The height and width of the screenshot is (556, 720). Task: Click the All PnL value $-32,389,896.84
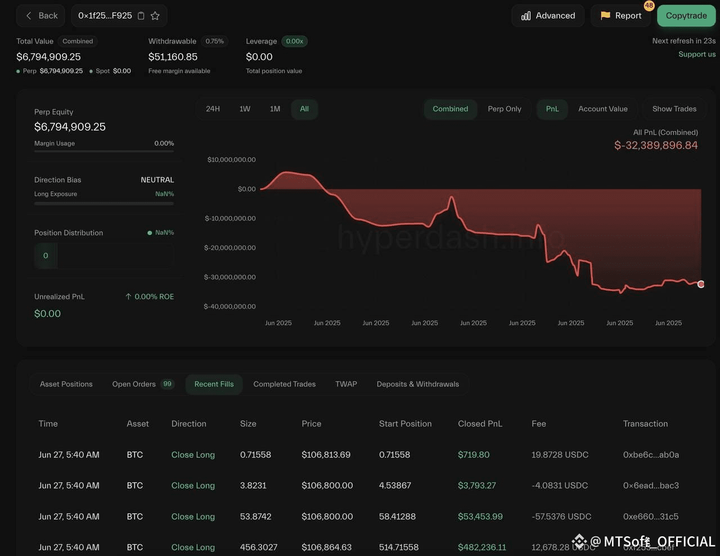pos(656,145)
